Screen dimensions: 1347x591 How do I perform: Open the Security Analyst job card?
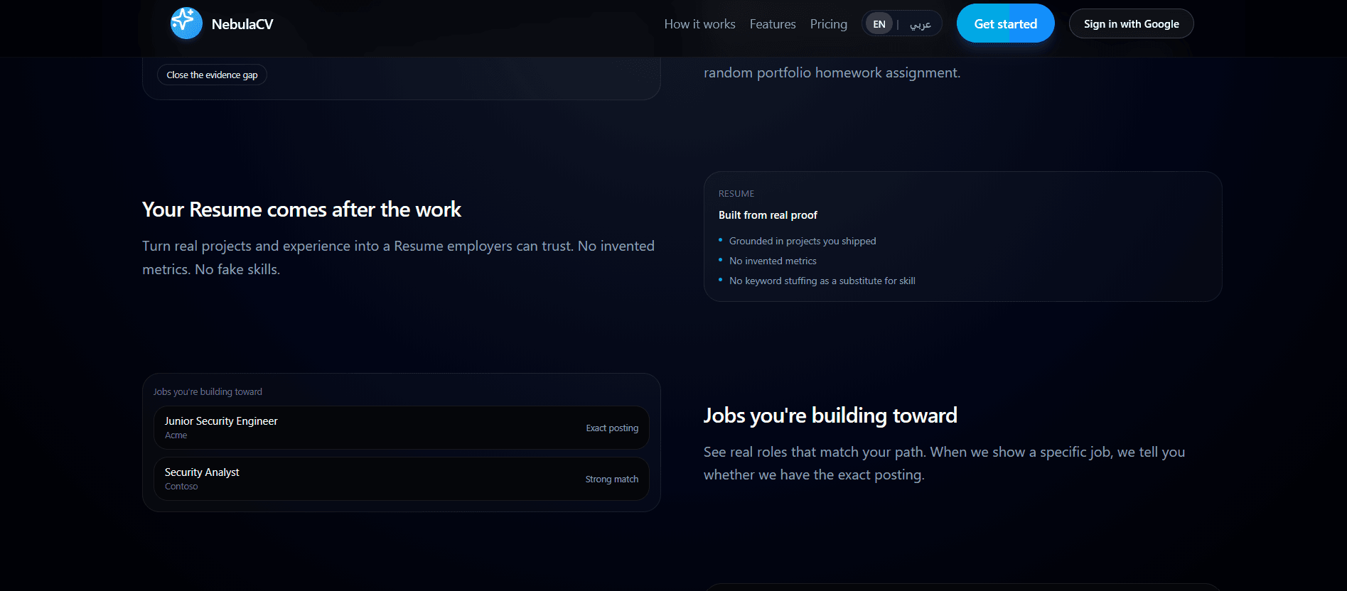tap(402, 479)
